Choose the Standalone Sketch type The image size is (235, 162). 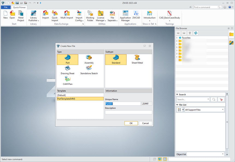pos(89,70)
